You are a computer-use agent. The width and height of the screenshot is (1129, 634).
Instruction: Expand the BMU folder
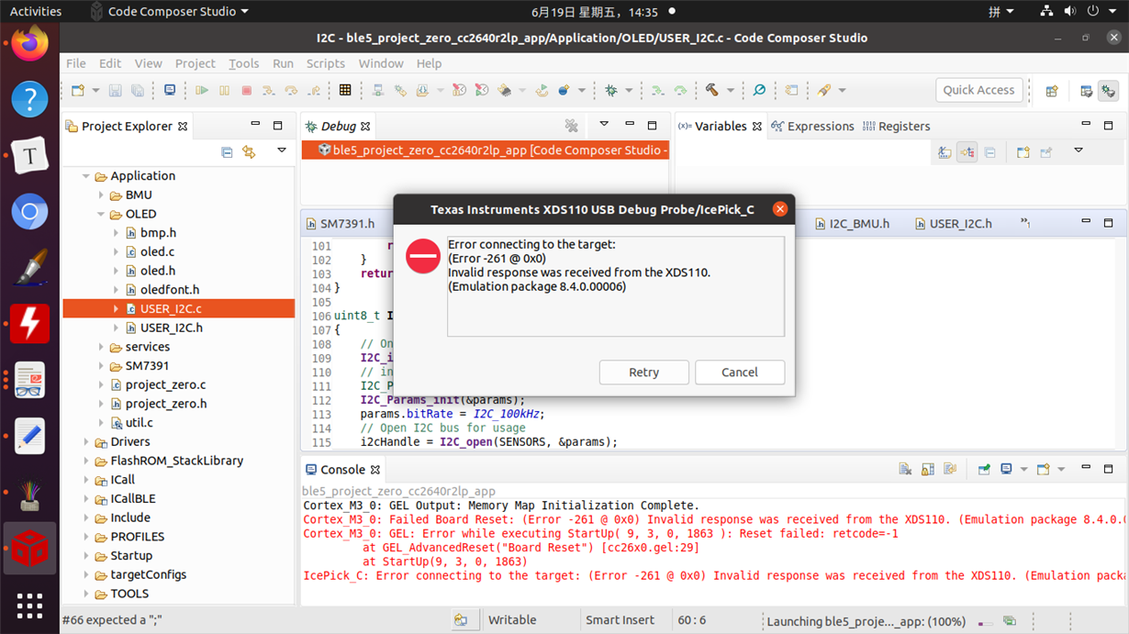click(x=101, y=195)
